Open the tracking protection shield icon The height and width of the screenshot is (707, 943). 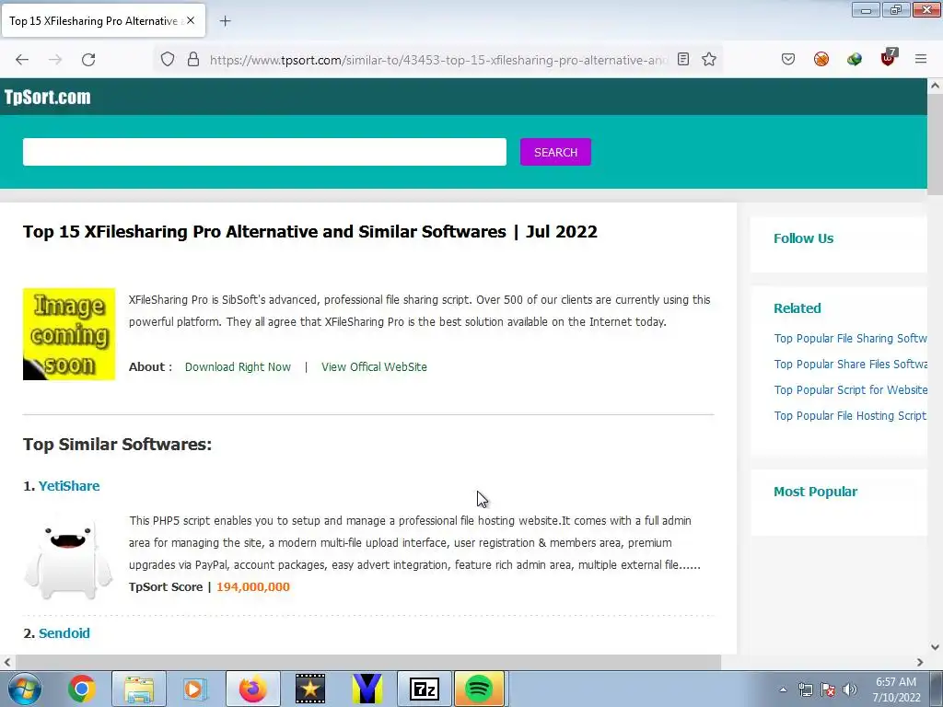point(168,59)
